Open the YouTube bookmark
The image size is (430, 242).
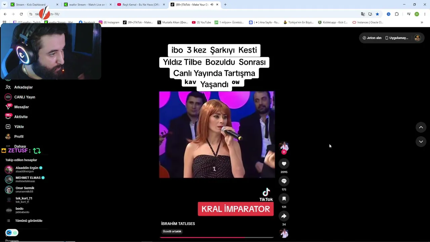tap(202, 23)
